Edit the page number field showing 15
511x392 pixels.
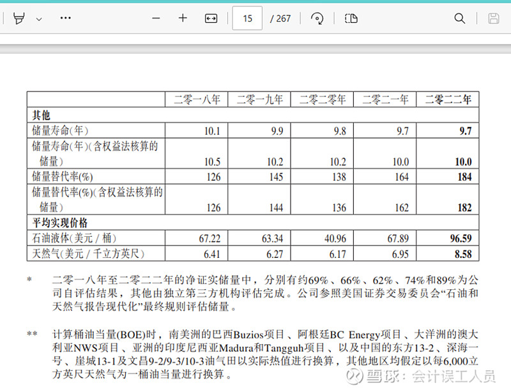(x=247, y=19)
